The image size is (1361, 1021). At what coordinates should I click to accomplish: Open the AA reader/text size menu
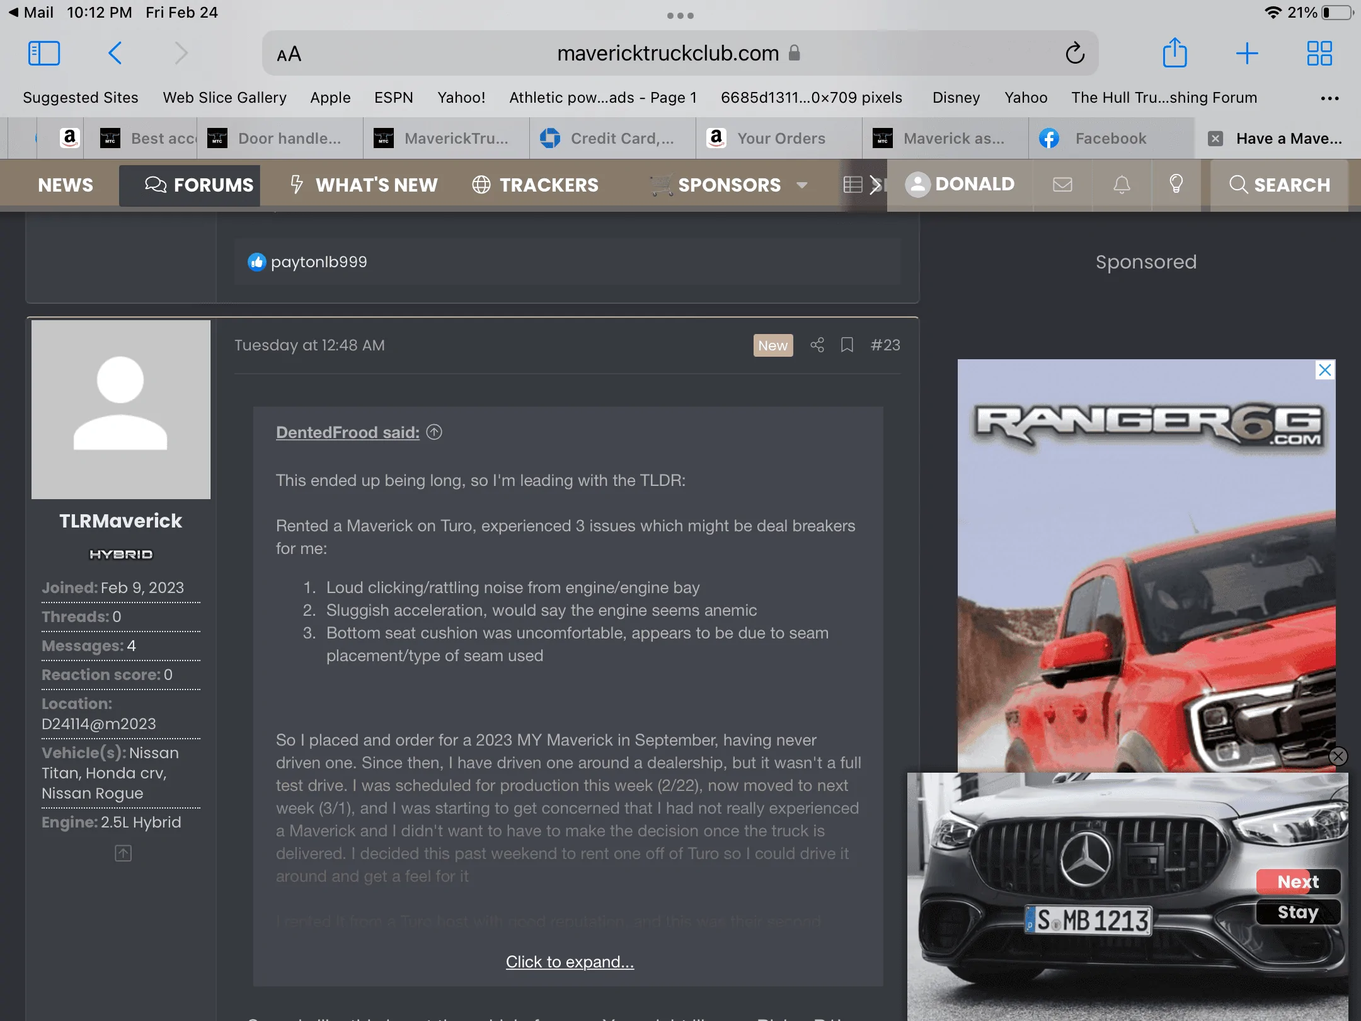point(289,54)
